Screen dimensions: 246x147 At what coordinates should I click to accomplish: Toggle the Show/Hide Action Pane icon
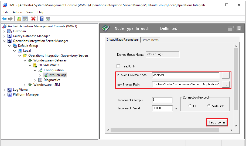(x=48, y=19)
